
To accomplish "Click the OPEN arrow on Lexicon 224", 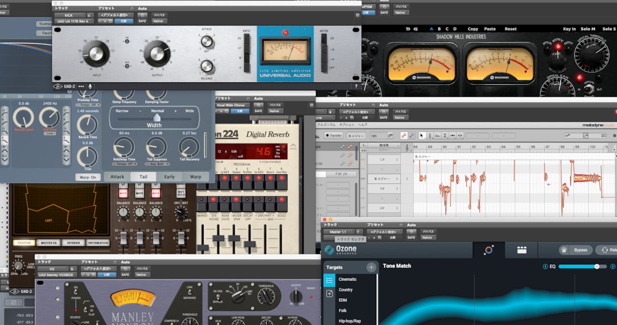I will [x=293, y=147].
